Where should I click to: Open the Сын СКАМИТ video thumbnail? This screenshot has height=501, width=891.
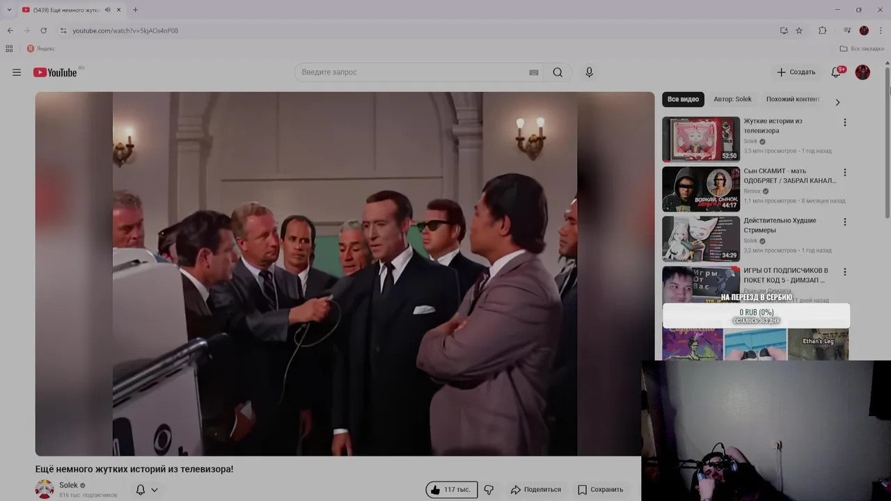701,189
